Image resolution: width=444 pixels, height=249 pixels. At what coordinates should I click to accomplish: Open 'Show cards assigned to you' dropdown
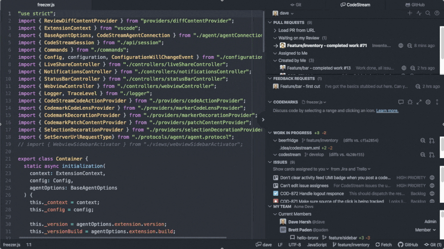pyautogui.click(x=301, y=169)
